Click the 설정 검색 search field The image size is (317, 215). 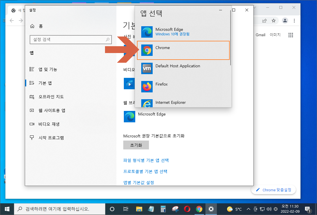coord(70,40)
